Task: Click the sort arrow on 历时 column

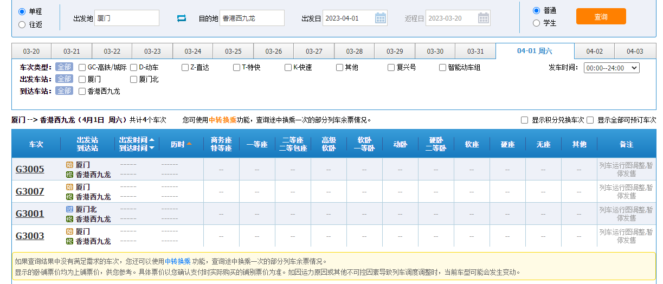Action: [189, 144]
